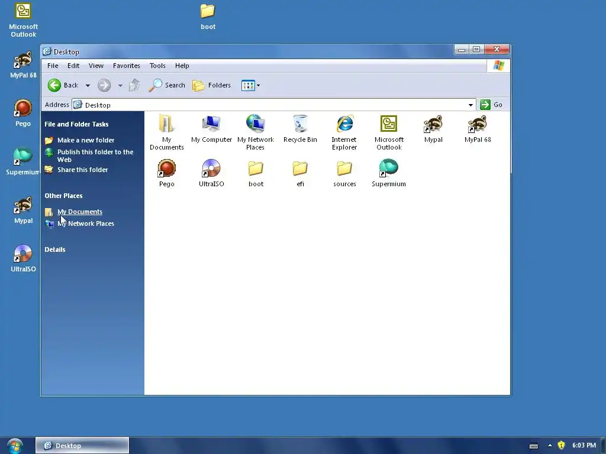
Task: Click the Up one level toolbar icon
Action: pyautogui.click(x=134, y=85)
